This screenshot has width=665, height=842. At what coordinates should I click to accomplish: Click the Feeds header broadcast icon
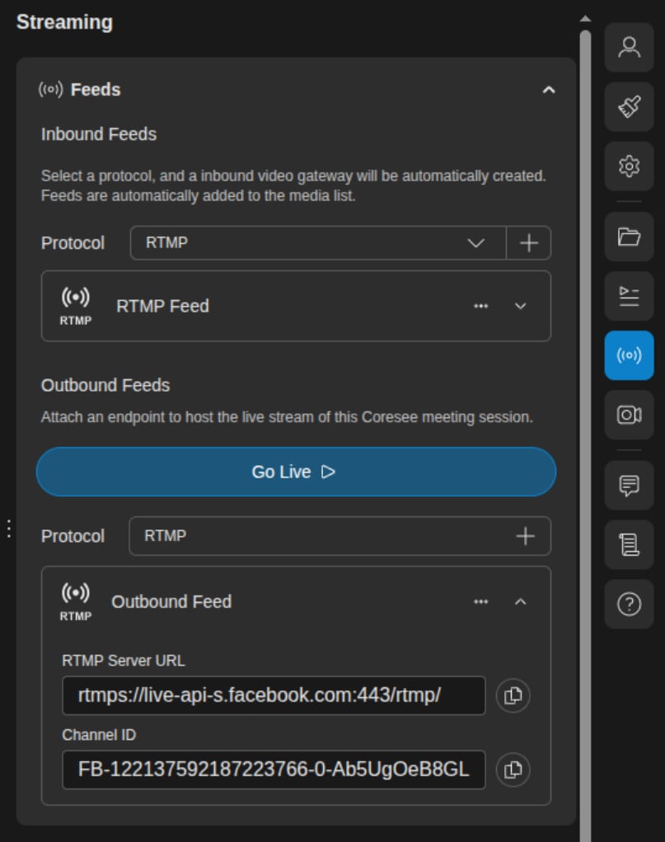(x=51, y=89)
